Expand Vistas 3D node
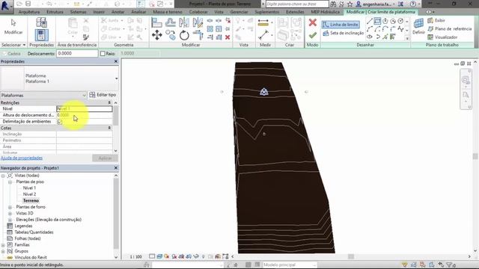This screenshot has width=479, height=269. (x=10, y=214)
